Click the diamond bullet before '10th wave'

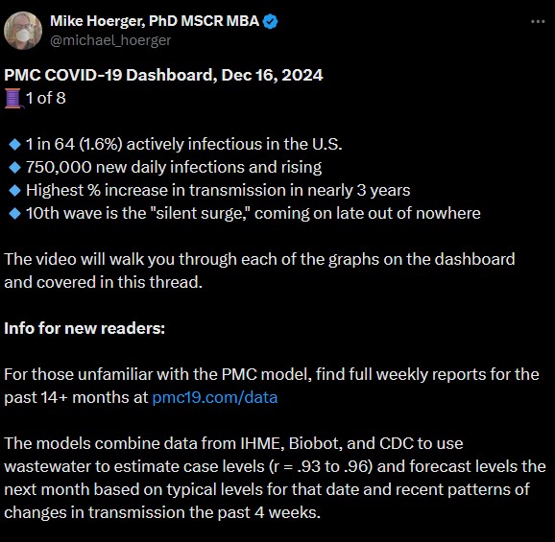click(x=14, y=213)
